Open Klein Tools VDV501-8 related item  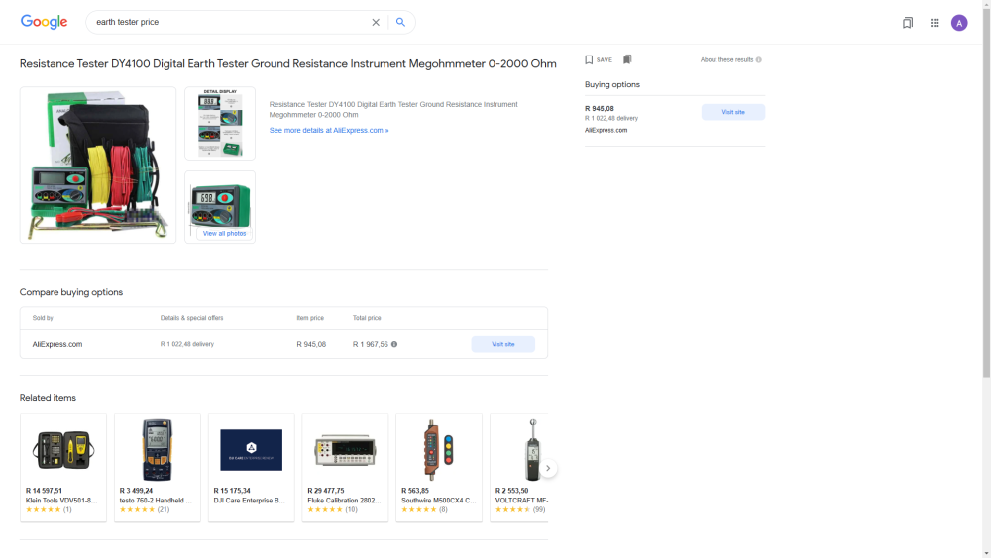coord(63,468)
